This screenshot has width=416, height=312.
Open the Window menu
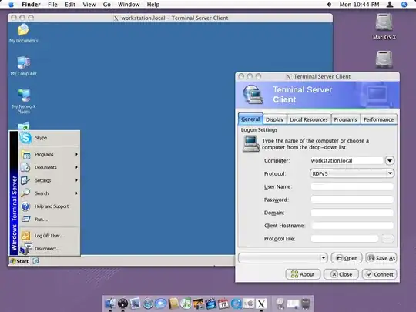129,5
